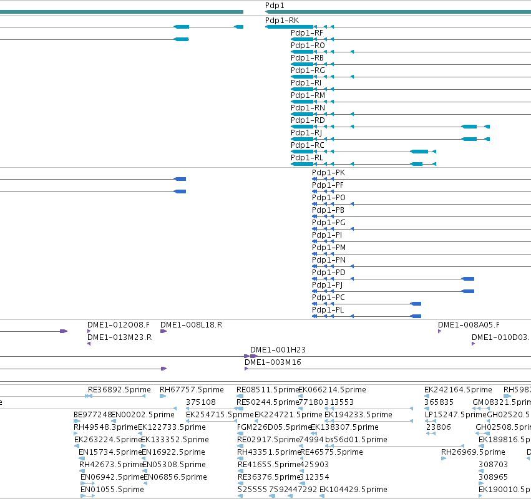
Task: Select Pdp1-PC protein feature
Action: tap(328, 298)
